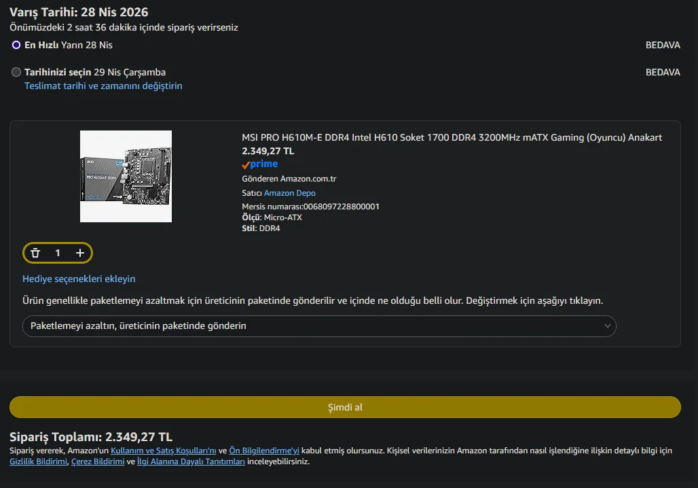Open Teslimat tarihi ve zamanını değiştirin link
Viewport: 698px width, 488px height.
point(103,86)
